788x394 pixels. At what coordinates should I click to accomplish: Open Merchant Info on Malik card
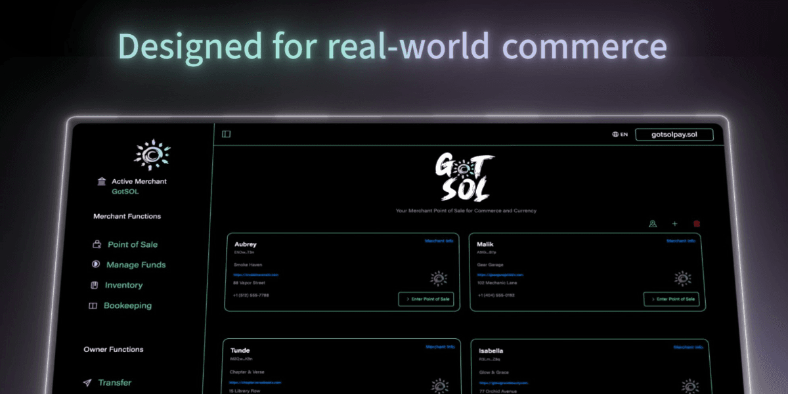click(x=680, y=241)
